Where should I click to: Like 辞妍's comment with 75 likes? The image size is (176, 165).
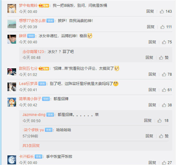pyautogui.click(x=167, y=42)
